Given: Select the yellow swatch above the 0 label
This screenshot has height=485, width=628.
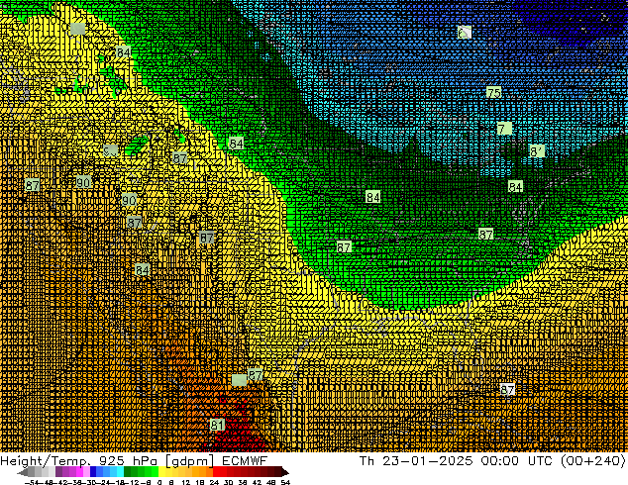Looking at the screenshot, I should [x=161, y=472].
